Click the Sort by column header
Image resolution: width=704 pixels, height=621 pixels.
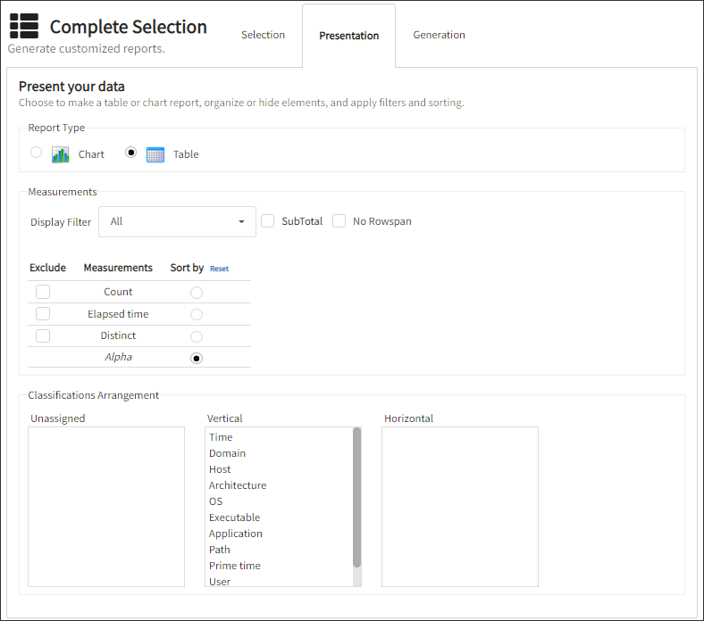(x=187, y=268)
